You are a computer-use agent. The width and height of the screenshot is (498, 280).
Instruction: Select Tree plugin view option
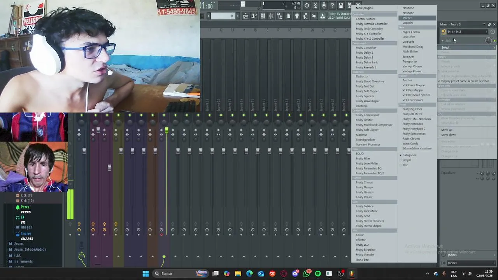coord(405,165)
